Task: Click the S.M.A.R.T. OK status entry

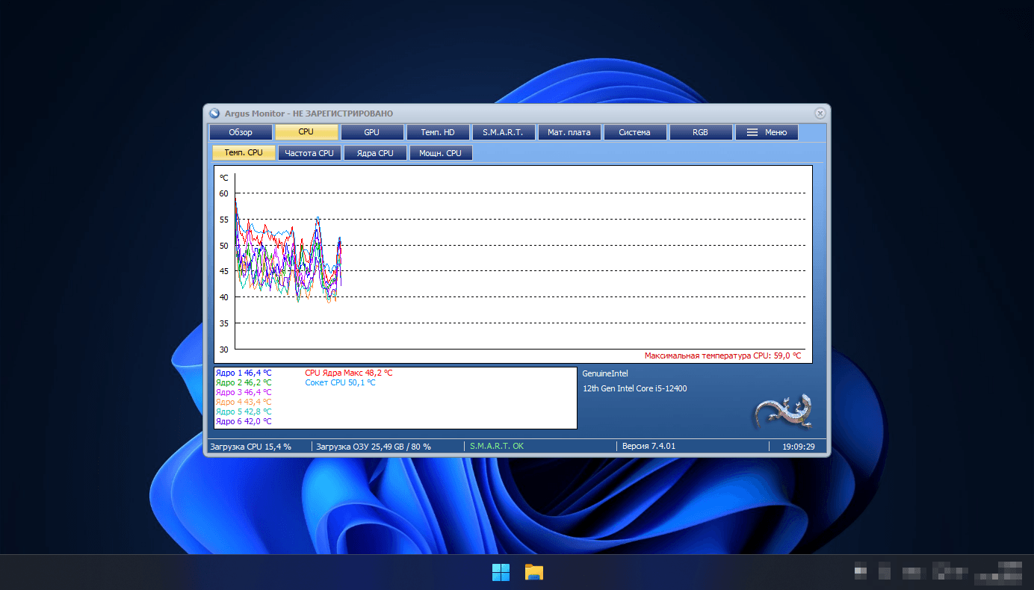Action: [x=496, y=447]
